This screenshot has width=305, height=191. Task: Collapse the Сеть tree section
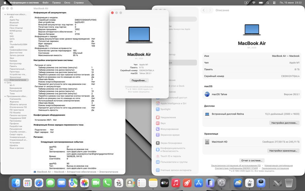click(x=5, y=83)
